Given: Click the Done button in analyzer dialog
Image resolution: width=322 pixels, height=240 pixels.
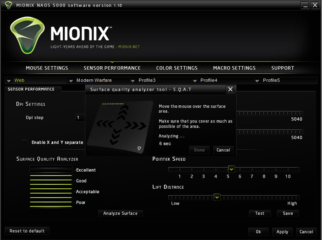Looking at the screenshot, I should point(199,150).
